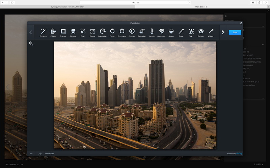This screenshot has width=270, height=168.
Task: Select the Whiten tool
Action: [x=211, y=33]
